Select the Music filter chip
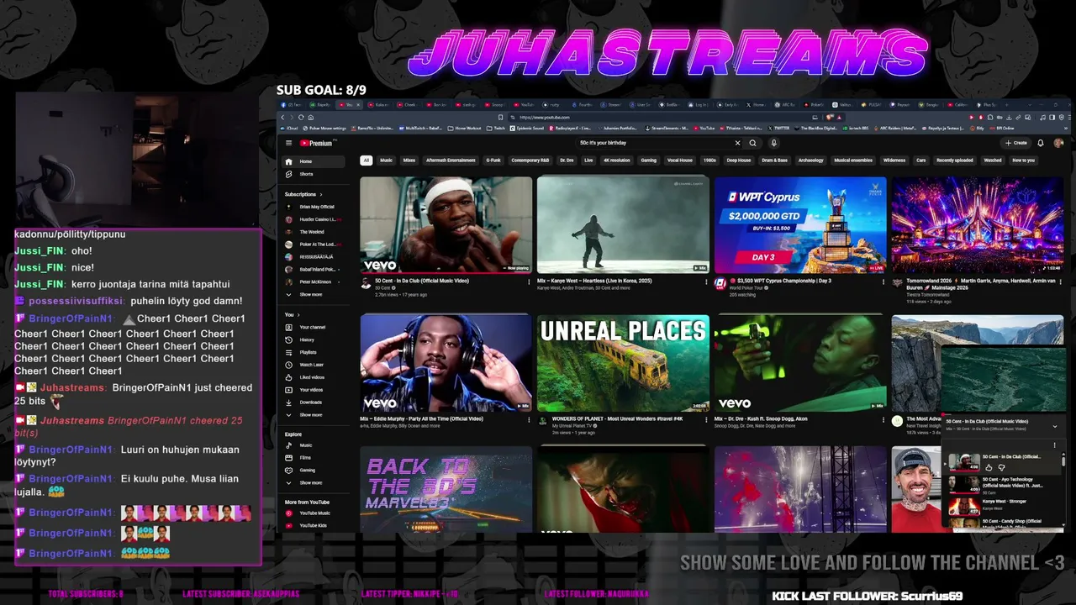The height and width of the screenshot is (605, 1076). (386, 160)
